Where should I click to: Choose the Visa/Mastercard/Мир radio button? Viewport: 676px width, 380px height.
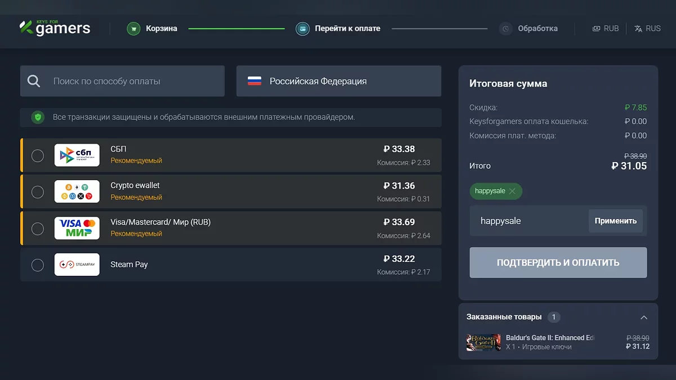point(38,229)
